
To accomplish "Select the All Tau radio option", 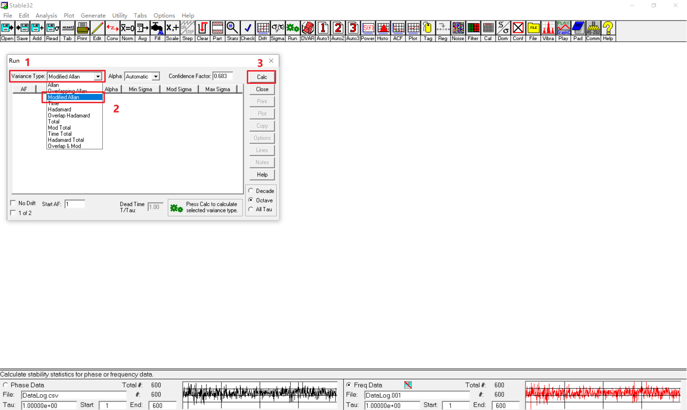I will click(x=251, y=209).
